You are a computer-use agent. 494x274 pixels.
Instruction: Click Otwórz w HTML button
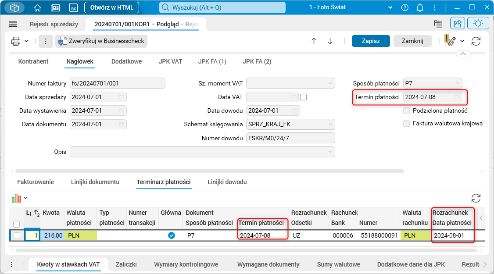pyautogui.click(x=111, y=7)
